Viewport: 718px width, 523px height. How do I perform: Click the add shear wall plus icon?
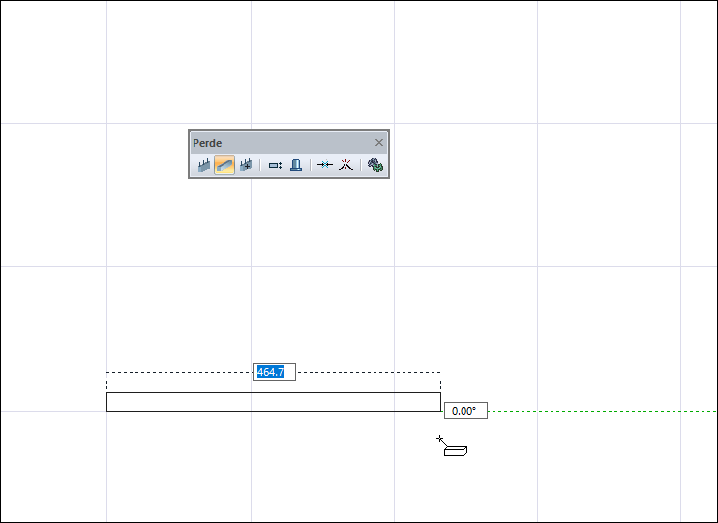point(246,165)
